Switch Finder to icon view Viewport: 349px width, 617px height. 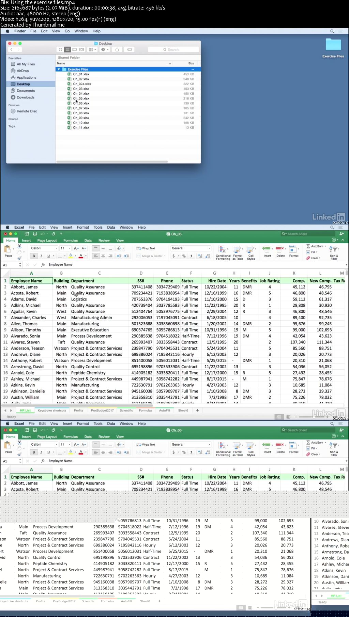(x=61, y=49)
